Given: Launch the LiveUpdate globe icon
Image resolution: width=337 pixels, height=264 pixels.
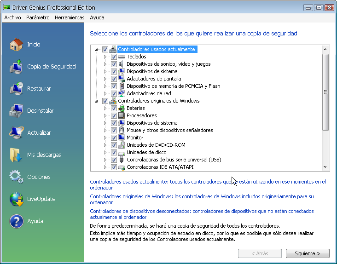Looking at the screenshot, I should (x=16, y=199).
